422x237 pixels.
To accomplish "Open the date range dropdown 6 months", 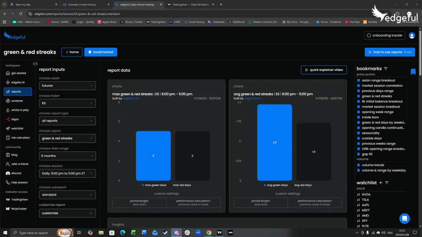I will (67, 156).
